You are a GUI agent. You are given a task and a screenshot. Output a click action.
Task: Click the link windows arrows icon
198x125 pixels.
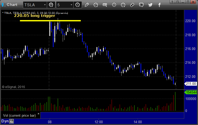tap(132, 5)
